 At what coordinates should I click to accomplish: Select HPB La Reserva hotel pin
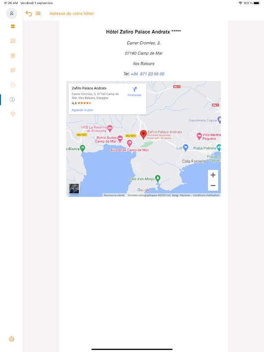[110, 128]
